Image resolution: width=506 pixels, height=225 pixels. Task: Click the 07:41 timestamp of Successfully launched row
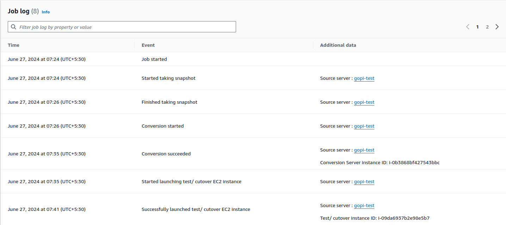[47, 210]
